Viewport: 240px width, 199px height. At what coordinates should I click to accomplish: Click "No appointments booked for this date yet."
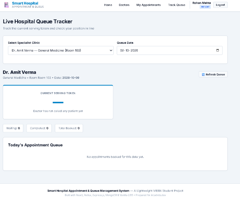click(x=115, y=157)
